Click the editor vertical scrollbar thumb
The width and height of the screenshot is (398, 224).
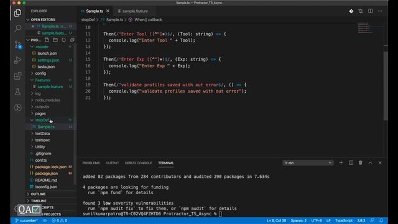click(x=386, y=86)
